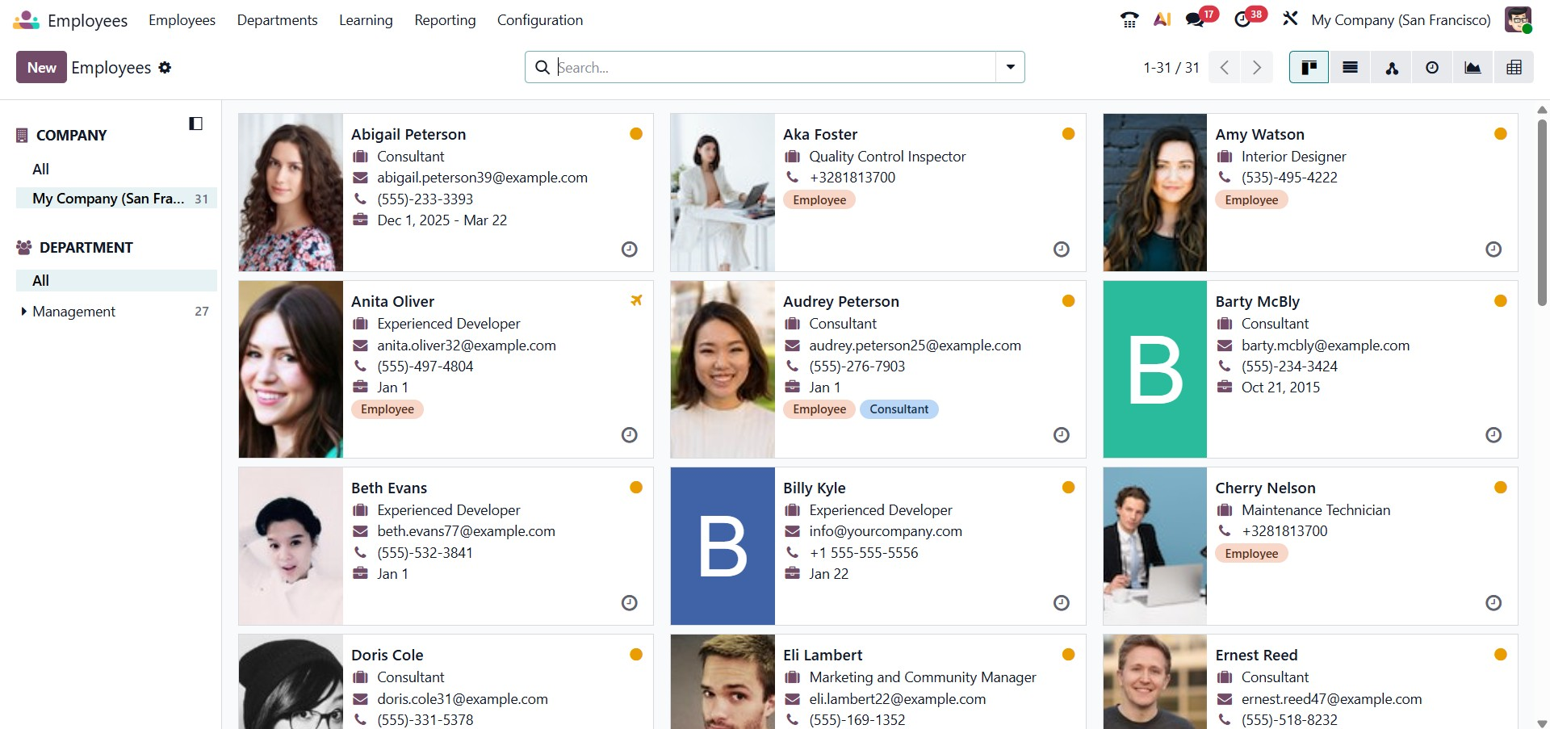Switch to graph view

(x=1472, y=68)
